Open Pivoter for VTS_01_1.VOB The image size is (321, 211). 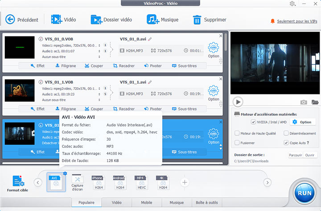click(x=153, y=109)
